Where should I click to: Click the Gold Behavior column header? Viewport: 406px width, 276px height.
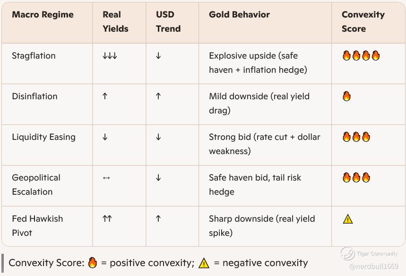tap(239, 15)
